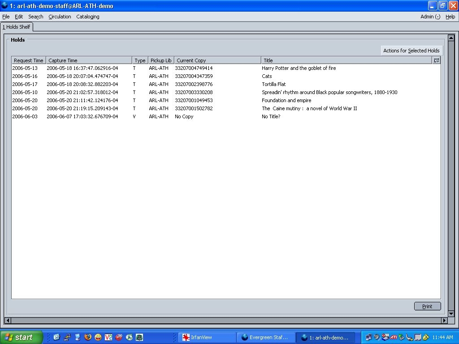Click the Print button
The width and height of the screenshot is (459, 344).
coord(427,306)
